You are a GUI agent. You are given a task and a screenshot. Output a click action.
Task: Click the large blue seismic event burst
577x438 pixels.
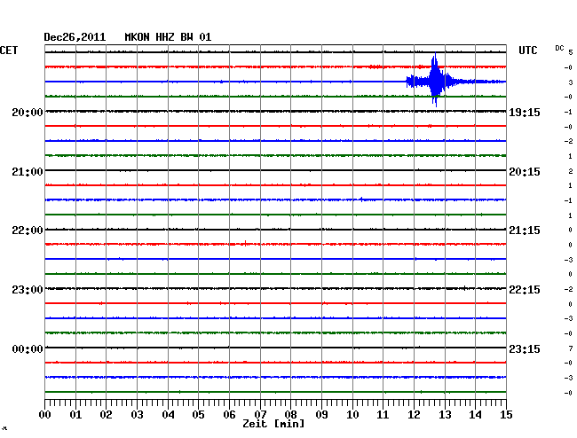[x=436, y=81]
